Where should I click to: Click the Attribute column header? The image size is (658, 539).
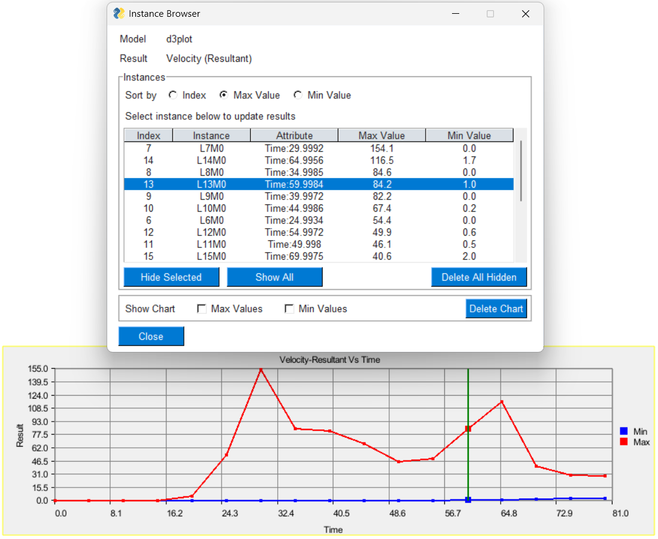click(x=294, y=135)
